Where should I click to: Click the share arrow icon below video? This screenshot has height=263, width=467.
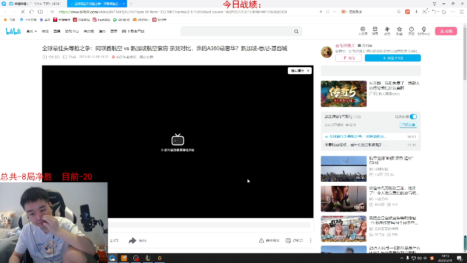click(133, 241)
